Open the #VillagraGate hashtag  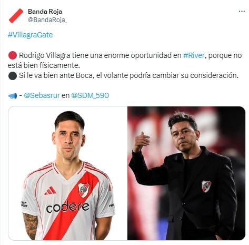[x=30, y=35]
